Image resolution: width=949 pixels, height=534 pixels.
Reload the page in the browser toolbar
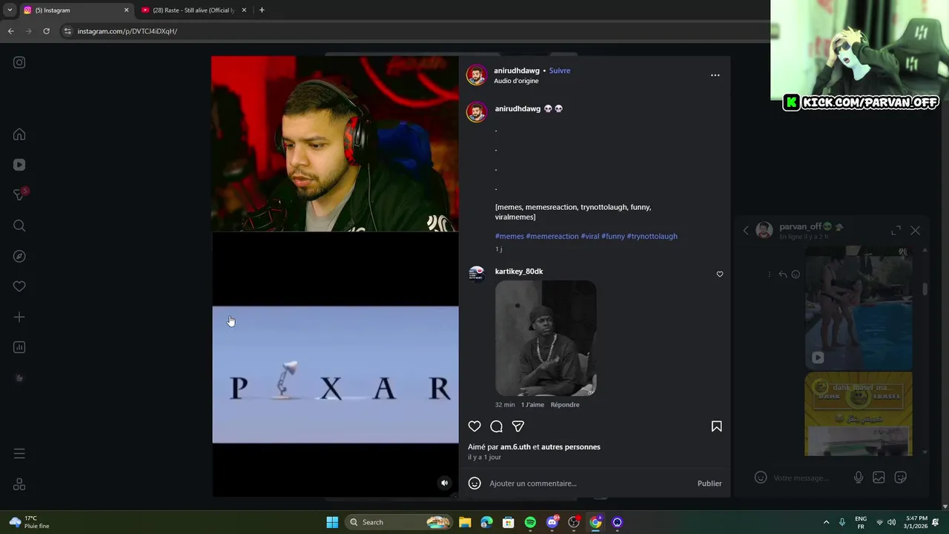click(46, 31)
